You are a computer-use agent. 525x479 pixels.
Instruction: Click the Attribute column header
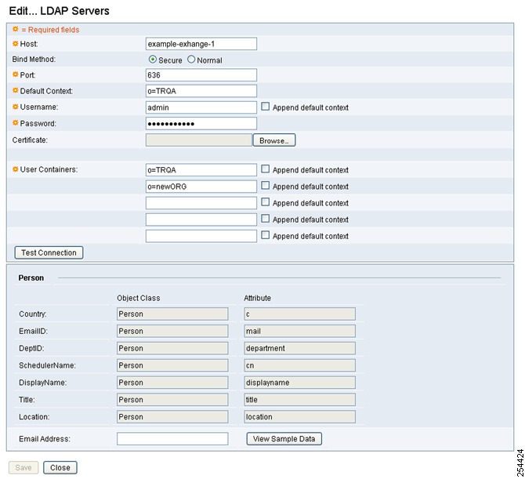[x=258, y=298]
